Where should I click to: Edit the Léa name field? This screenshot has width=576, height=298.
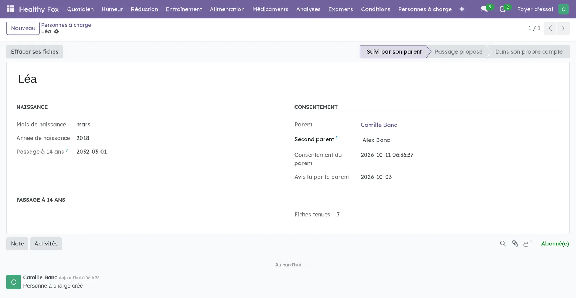pos(150,79)
